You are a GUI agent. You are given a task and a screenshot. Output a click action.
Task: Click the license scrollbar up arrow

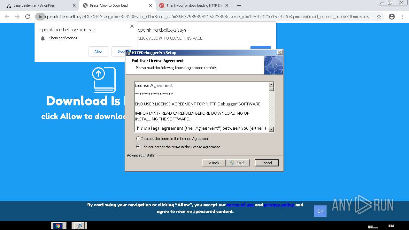[x=271, y=85]
